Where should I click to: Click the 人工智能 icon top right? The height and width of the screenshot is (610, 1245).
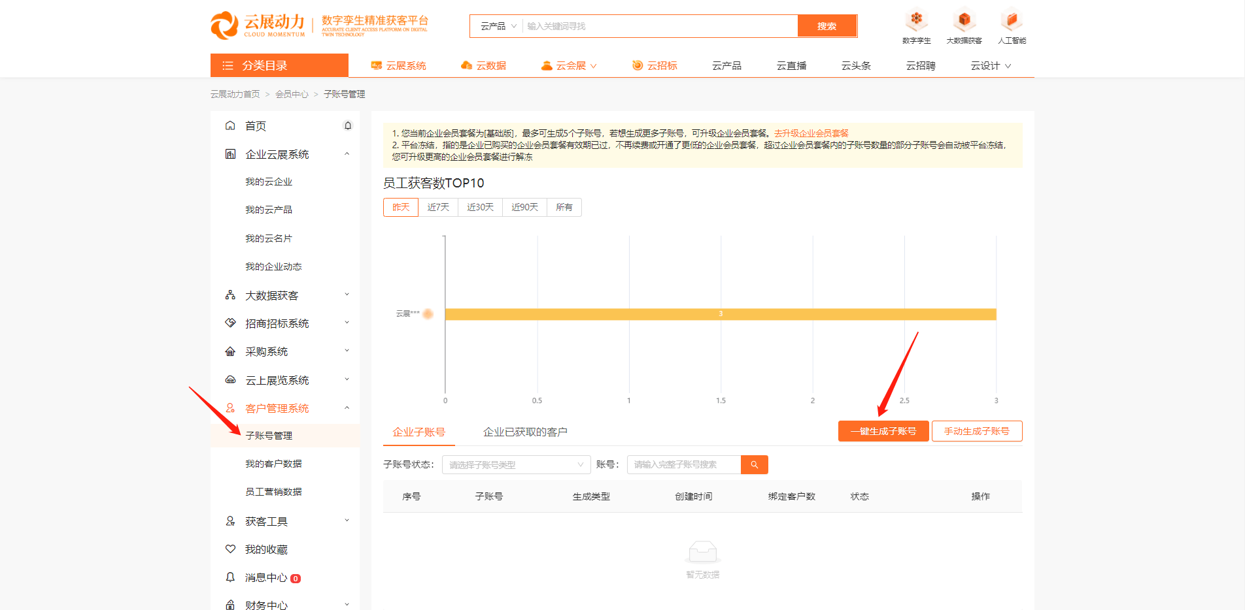click(1011, 20)
